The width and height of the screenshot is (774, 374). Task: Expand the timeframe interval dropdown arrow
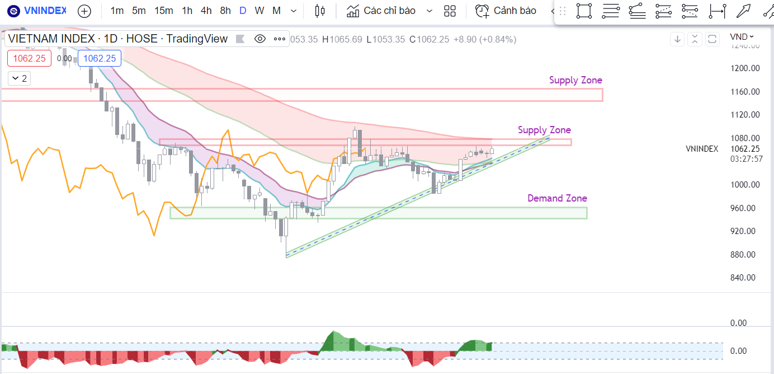coord(294,11)
